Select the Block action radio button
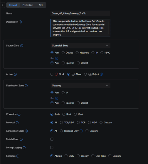This screenshot has height=164, width=148. pyautogui.click(x=52, y=74)
